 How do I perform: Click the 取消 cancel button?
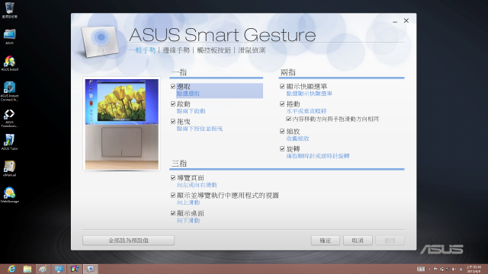(358, 241)
